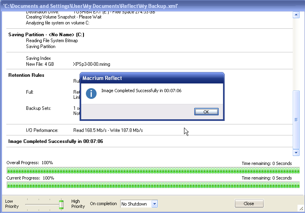Viewport: 305px width, 213px height.
Task: Click the resize grip at window corner
Action: pos(301,209)
